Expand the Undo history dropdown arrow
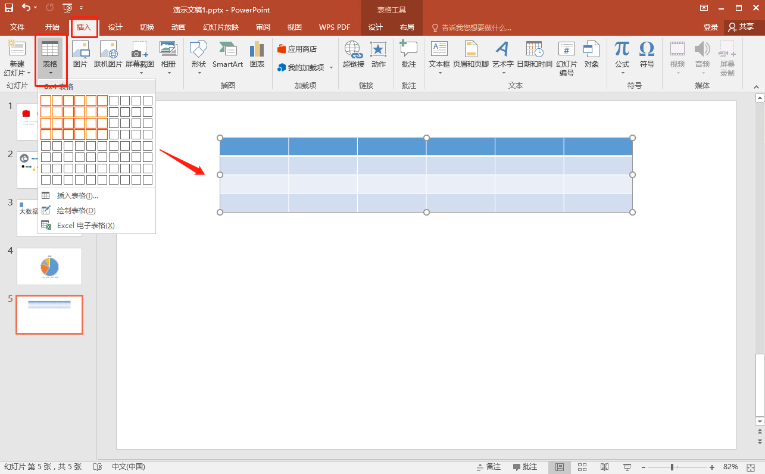 click(x=36, y=8)
